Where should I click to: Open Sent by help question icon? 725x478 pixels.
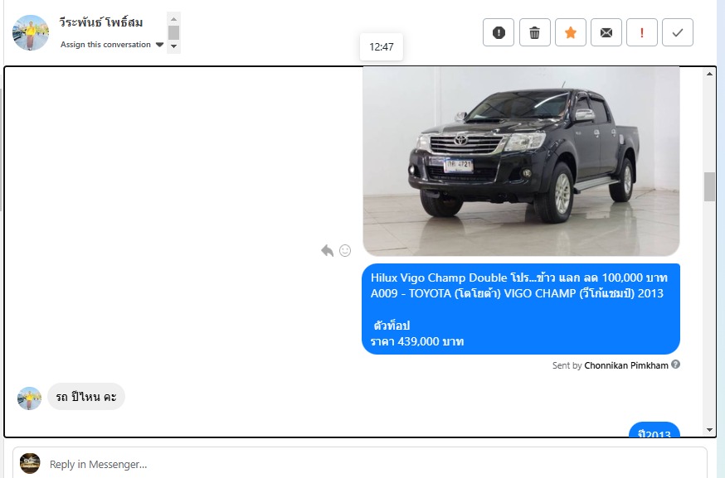point(675,365)
